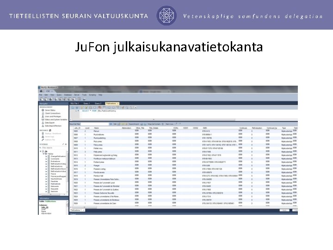Close the Publications editor tab
333x250 pixels.
pos(118,104)
